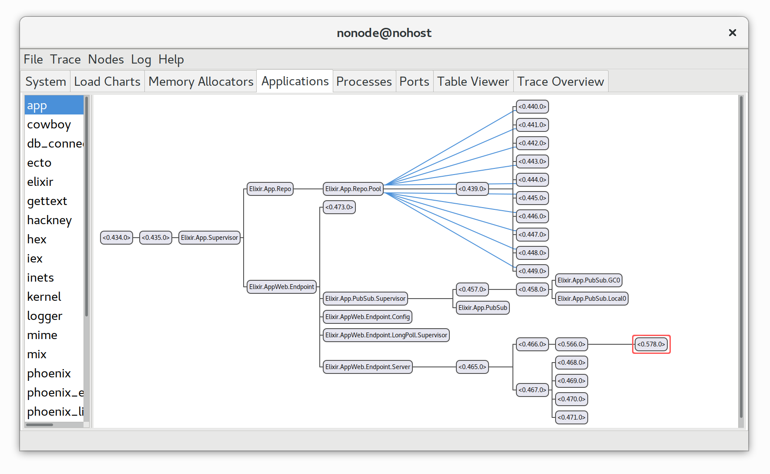
Task: Switch to the Processes tab
Action: (x=364, y=82)
